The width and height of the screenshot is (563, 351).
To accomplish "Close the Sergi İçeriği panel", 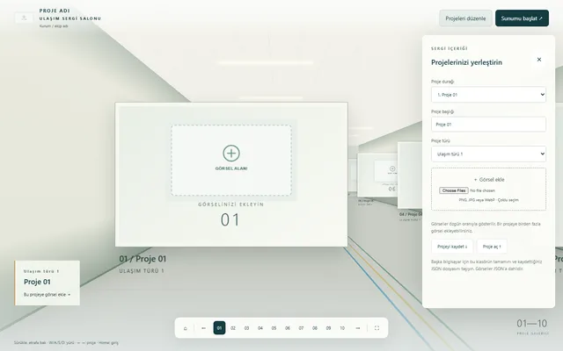I will pyautogui.click(x=539, y=60).
